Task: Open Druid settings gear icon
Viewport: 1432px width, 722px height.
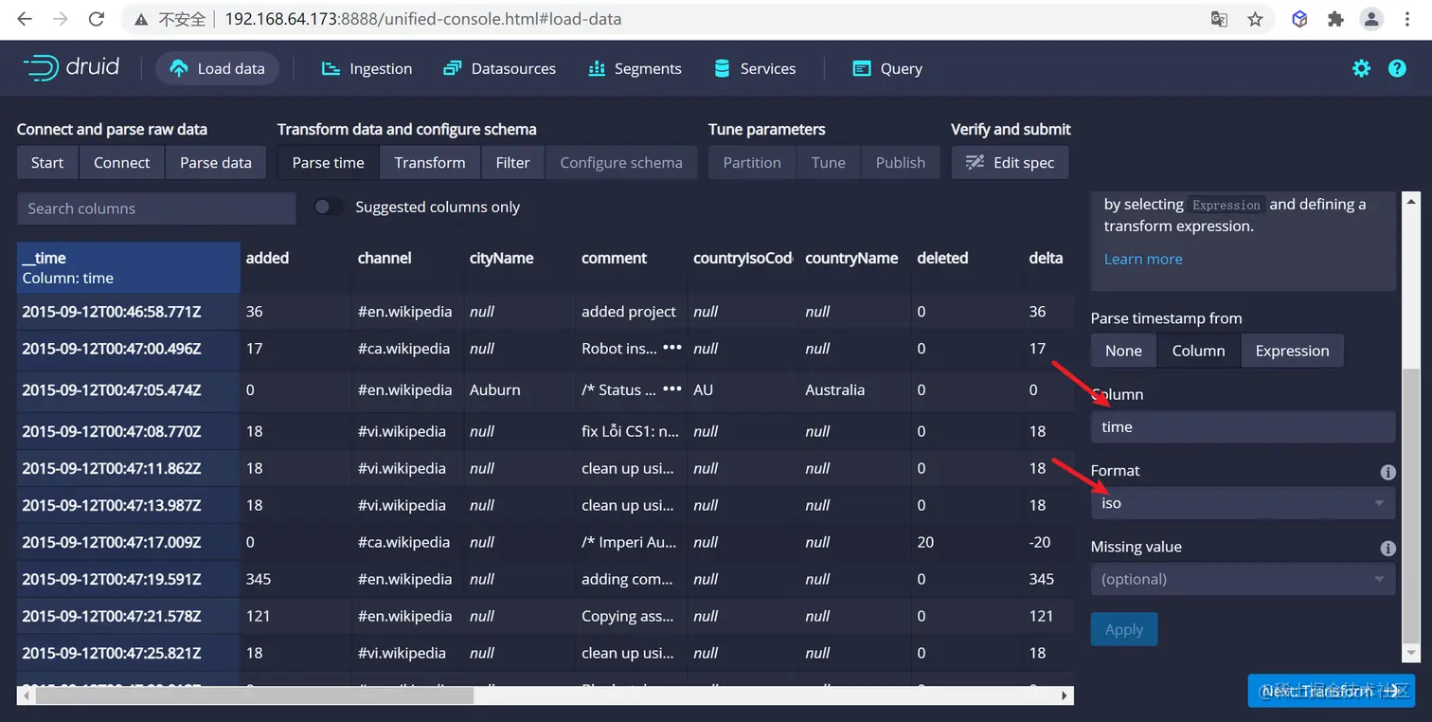Action: pyautogui.click(x=1361, y=68)
